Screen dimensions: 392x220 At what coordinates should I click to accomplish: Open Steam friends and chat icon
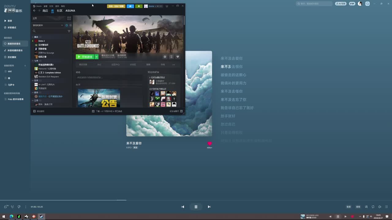tap(181, 111)
